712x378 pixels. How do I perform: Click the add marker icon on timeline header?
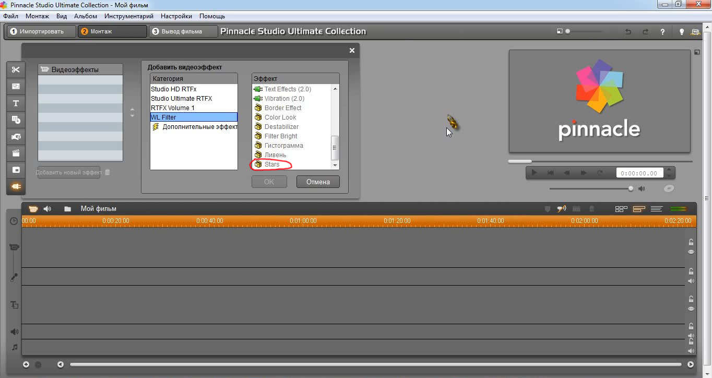547,209
